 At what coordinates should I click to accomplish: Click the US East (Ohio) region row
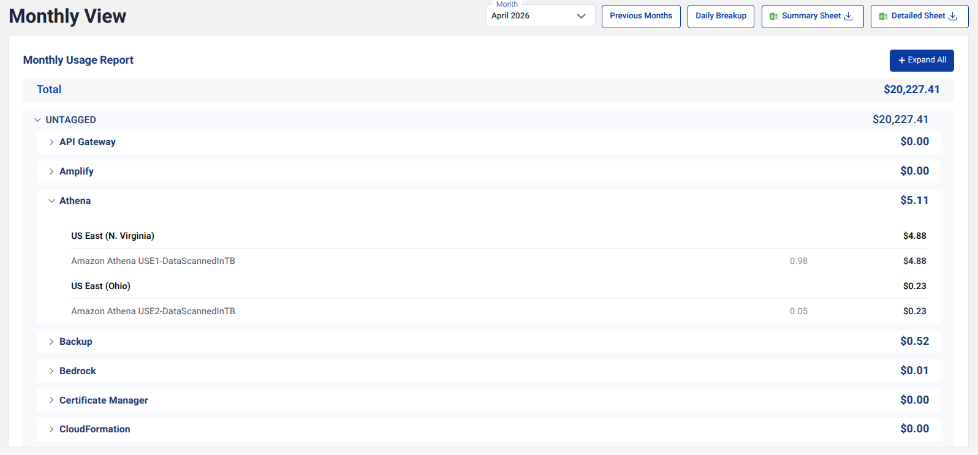point(498,286)
